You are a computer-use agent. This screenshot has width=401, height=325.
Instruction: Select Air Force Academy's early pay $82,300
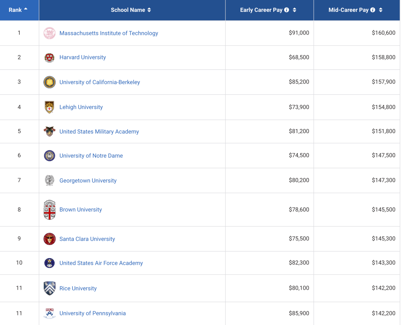pos(299,262)
